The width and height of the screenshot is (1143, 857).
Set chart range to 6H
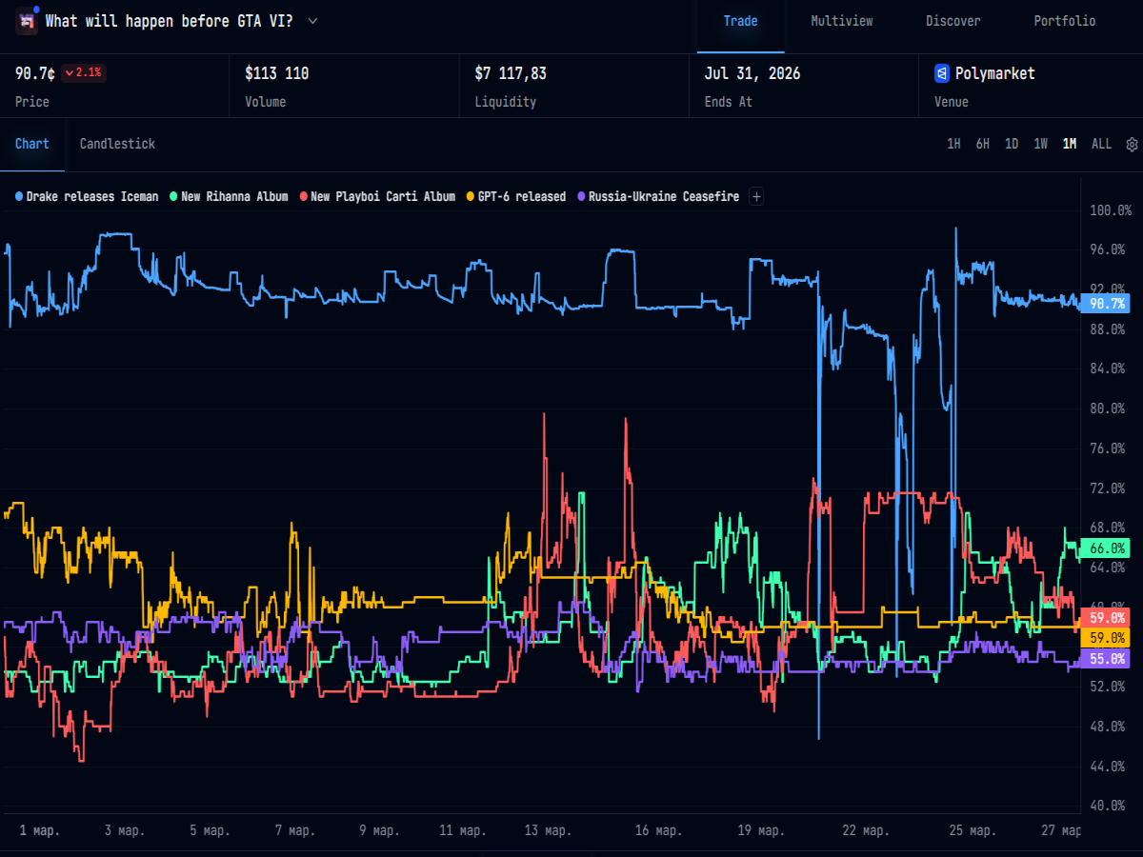click(982, 144)
